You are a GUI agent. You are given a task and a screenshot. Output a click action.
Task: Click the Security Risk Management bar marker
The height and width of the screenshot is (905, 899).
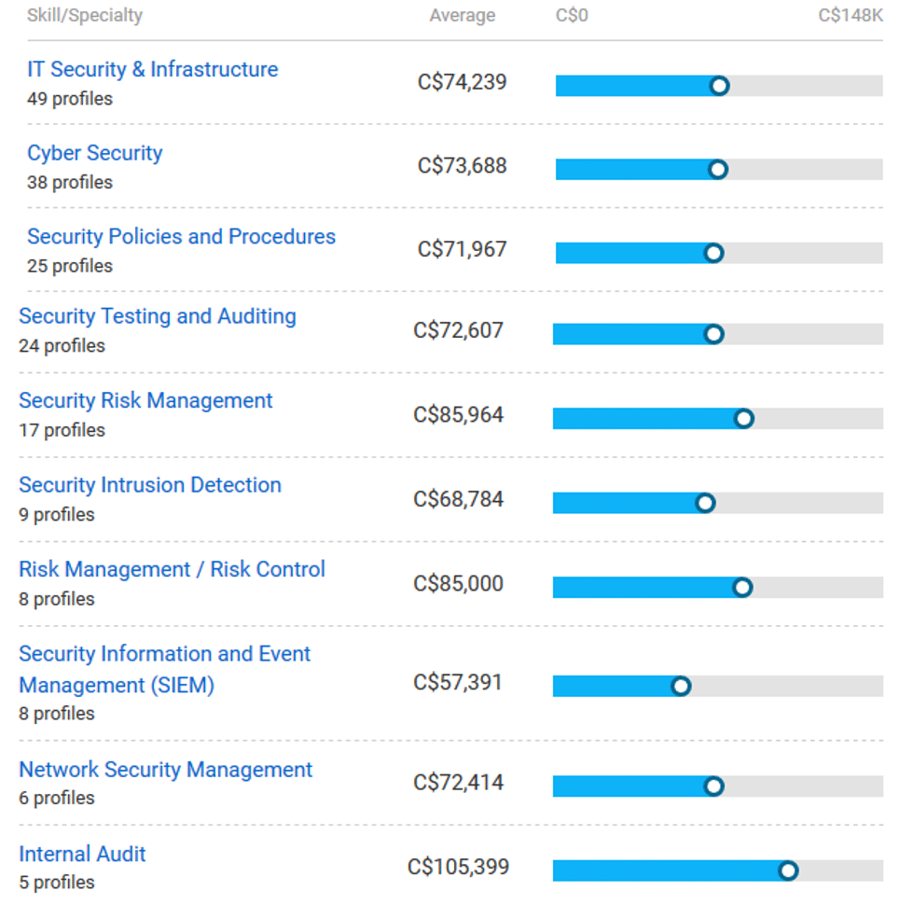point(744,419)
